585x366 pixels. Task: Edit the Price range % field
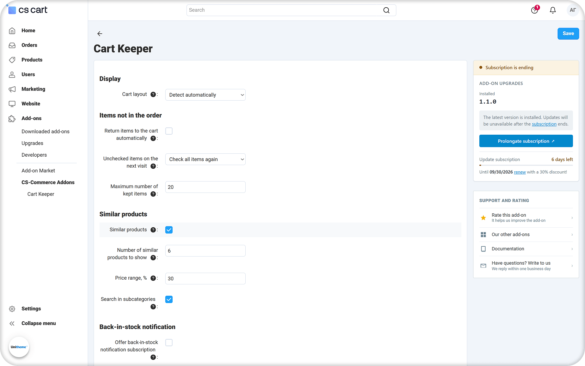click(205, 279)
